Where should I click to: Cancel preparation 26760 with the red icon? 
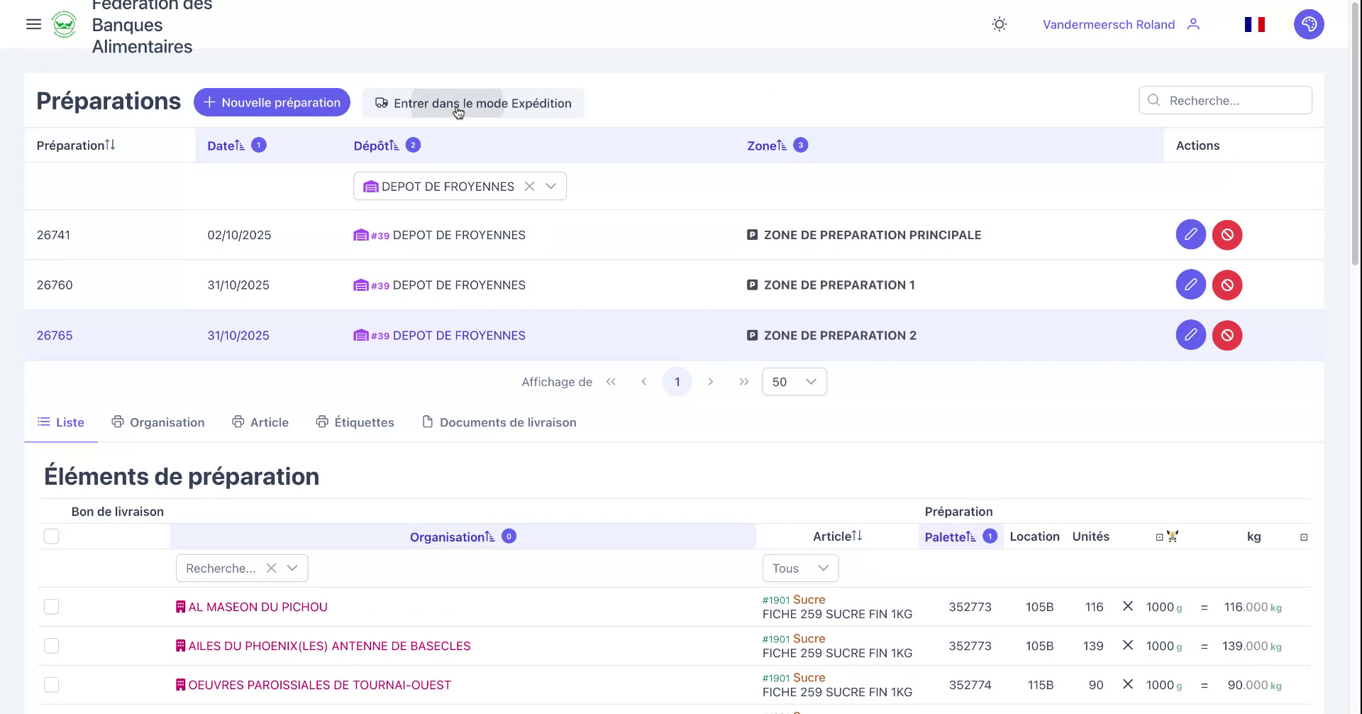pos(1228,285)
